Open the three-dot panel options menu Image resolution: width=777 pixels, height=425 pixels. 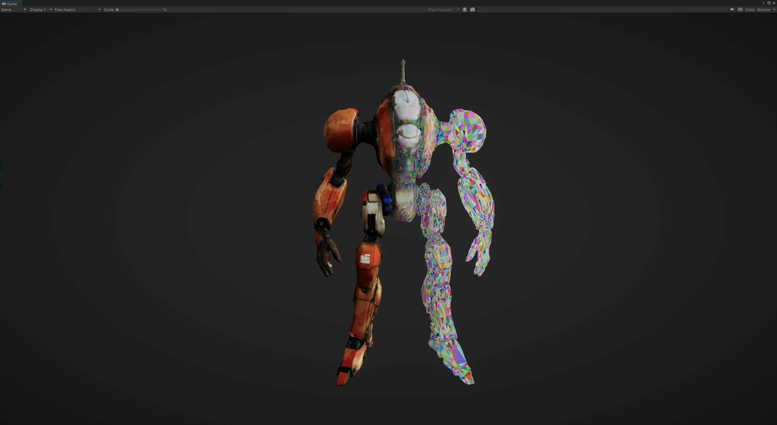coord(764,3)
